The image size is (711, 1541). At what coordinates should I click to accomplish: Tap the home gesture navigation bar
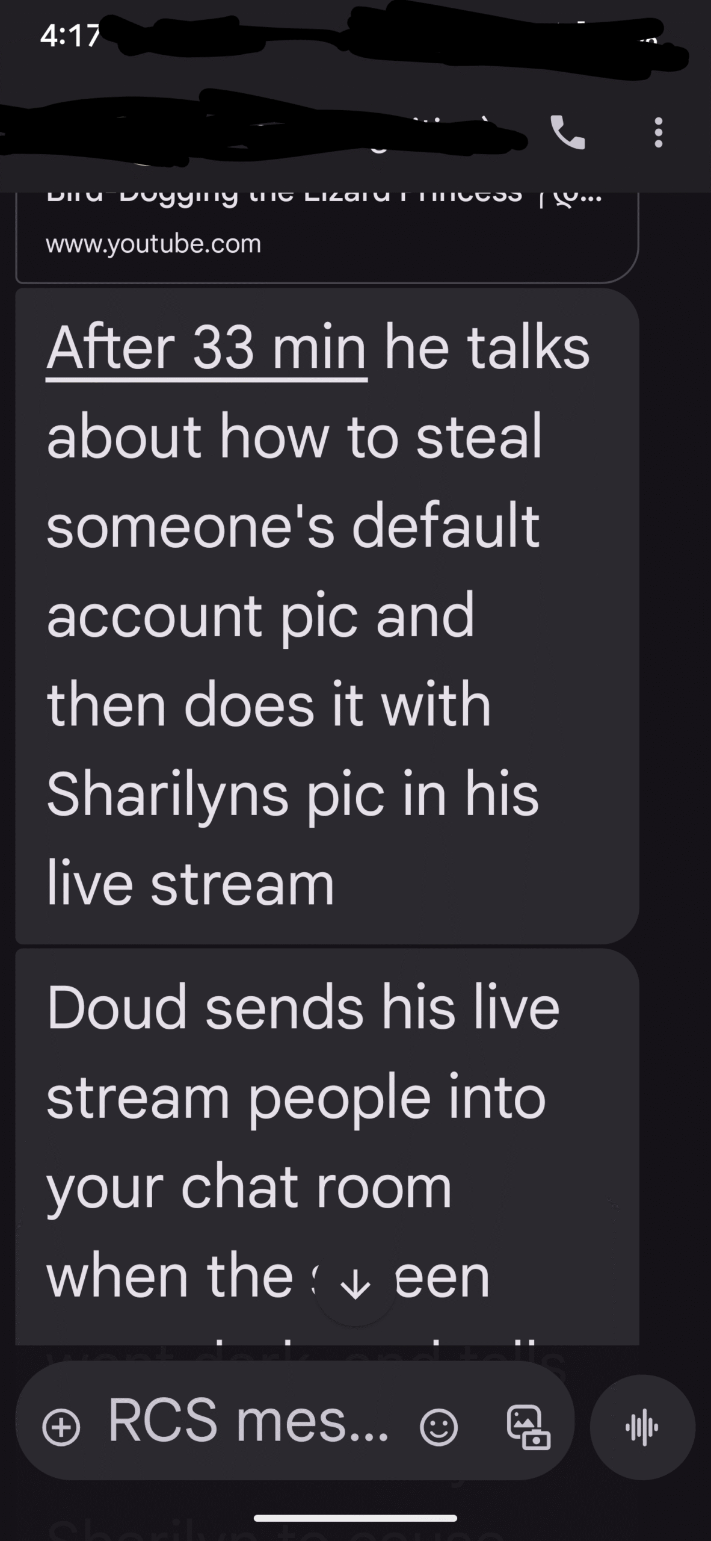pyautogui.click(x=355, y=1518)
